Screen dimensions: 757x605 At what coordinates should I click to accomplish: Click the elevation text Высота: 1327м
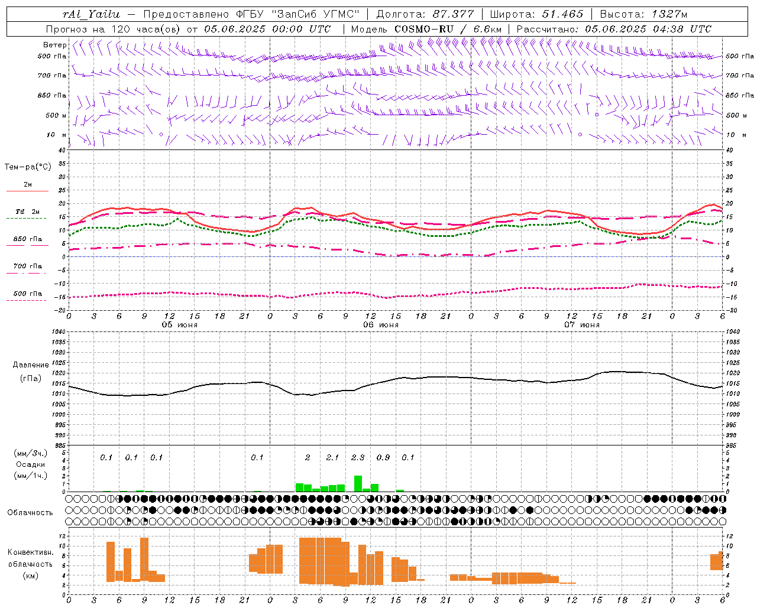[643, 14]
